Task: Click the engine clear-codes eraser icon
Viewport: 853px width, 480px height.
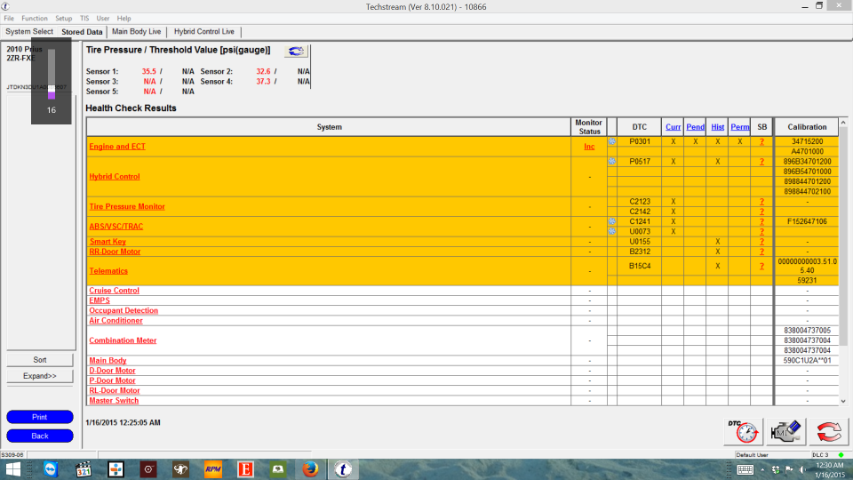Action: 785,432
